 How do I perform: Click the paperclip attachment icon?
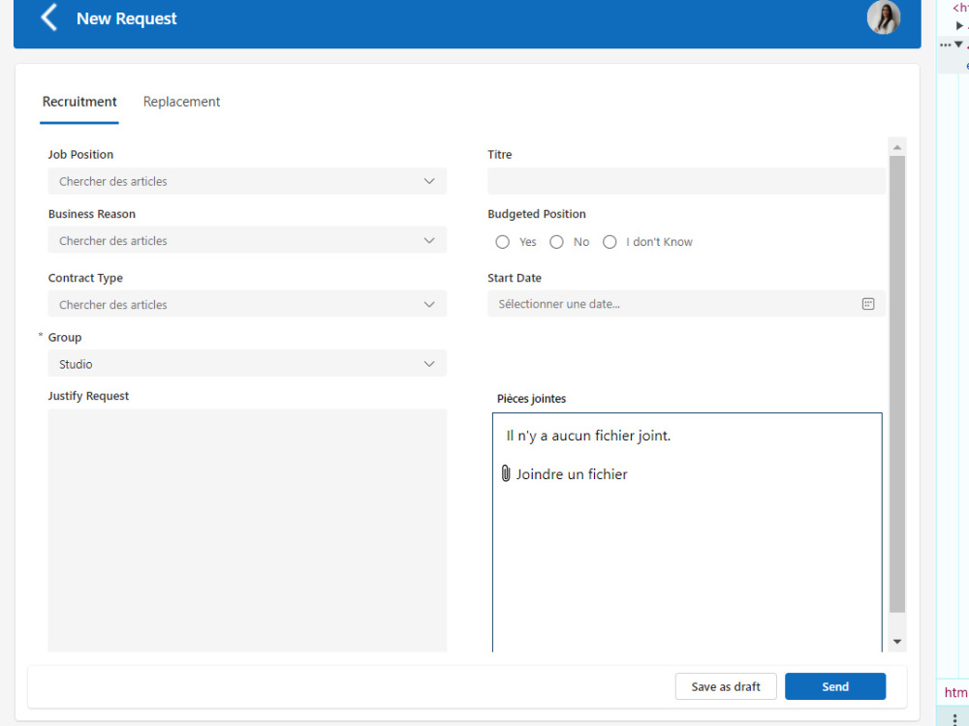click(x=506, y=473)
